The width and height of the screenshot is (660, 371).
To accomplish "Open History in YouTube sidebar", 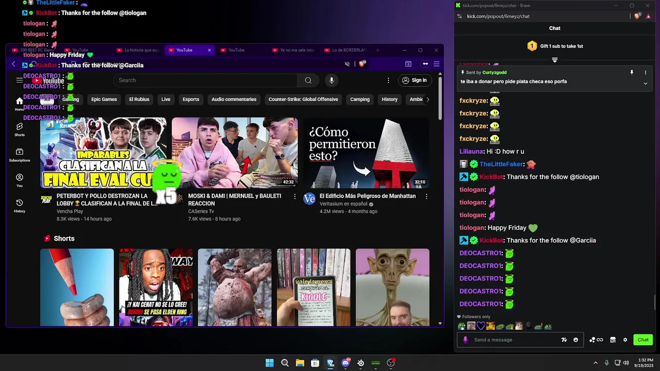I will coord(20,206).
